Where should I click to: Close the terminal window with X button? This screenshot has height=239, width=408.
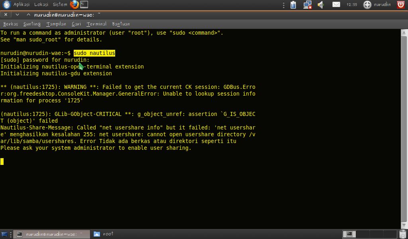(6, 15)
